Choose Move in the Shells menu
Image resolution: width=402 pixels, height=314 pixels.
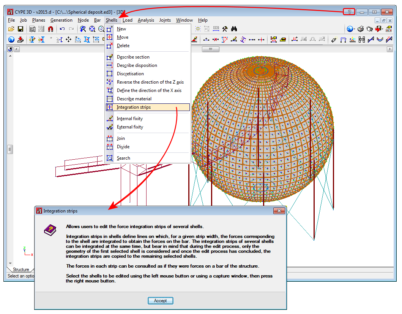coord(148,37)
